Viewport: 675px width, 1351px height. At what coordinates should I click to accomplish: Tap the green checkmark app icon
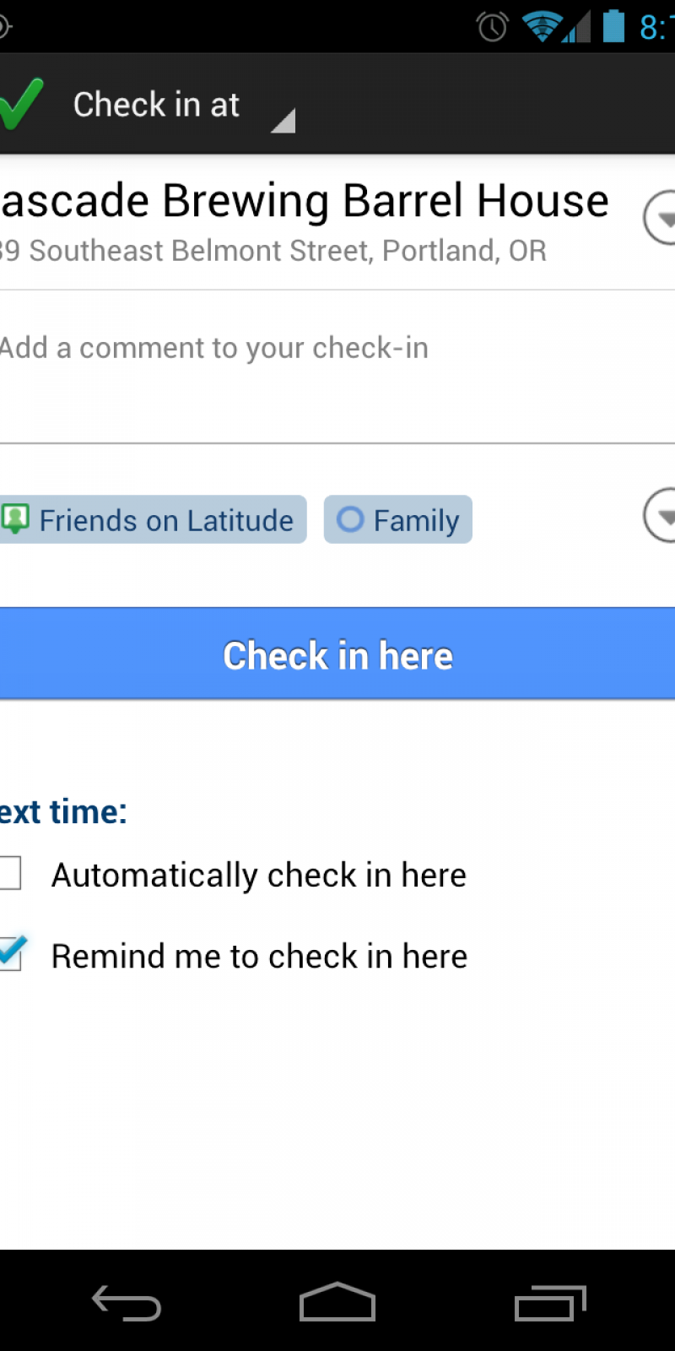pyautogui.click(x=20, y=104)
